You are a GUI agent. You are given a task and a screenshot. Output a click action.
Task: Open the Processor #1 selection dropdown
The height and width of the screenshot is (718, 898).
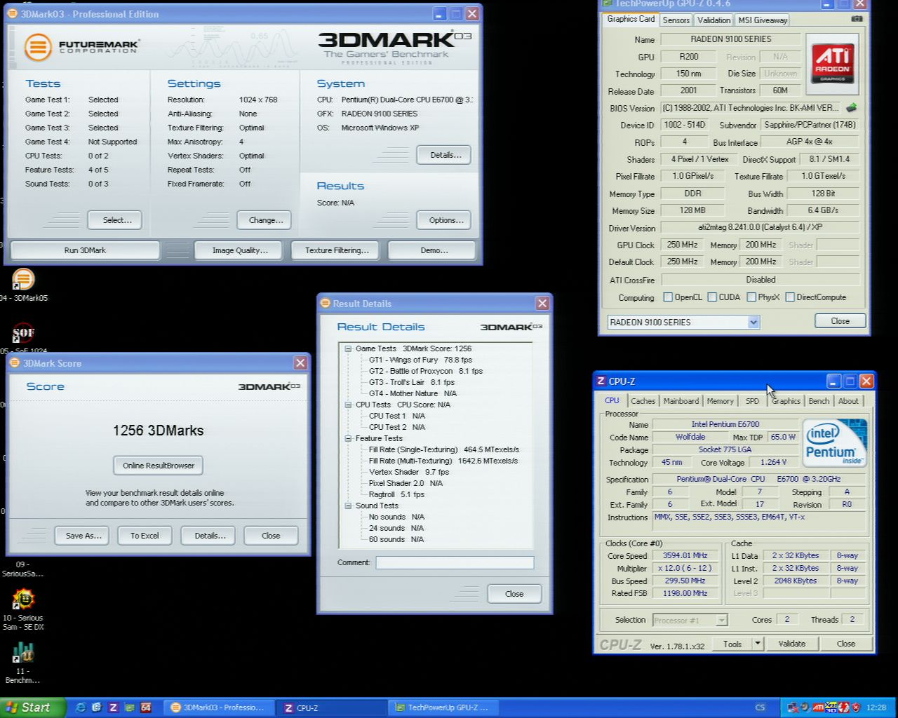(721, 620)
